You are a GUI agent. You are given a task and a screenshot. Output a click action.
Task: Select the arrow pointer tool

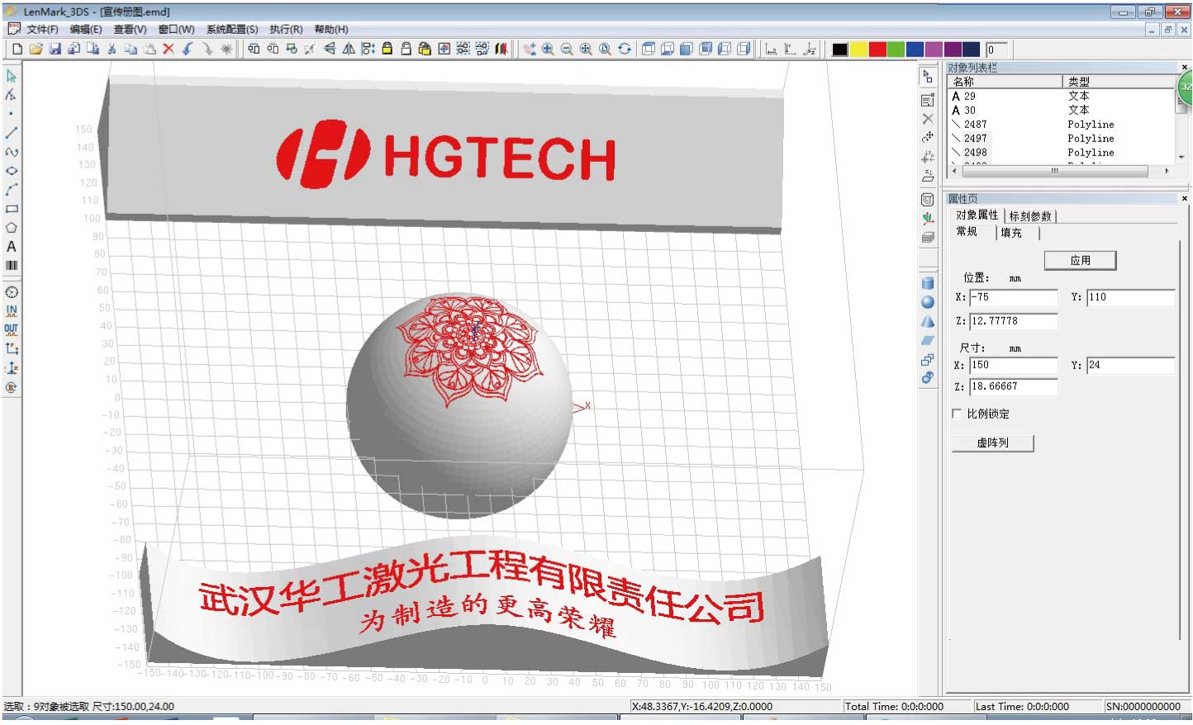[x=12, y=76]
